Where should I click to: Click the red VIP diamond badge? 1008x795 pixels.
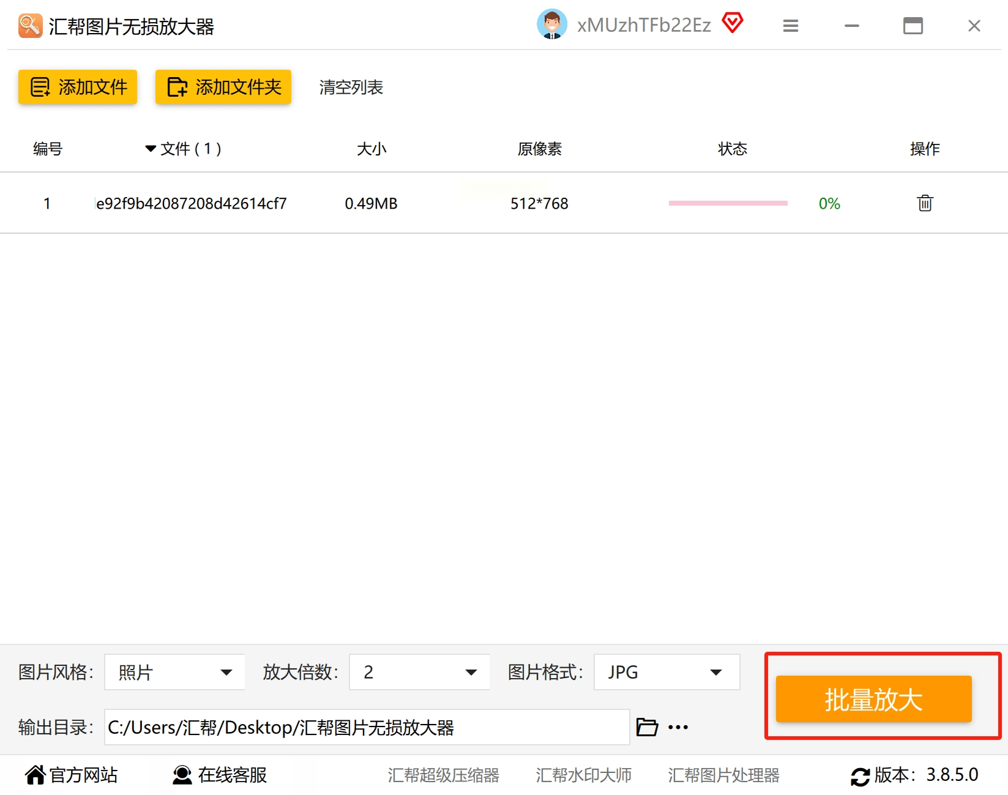tap(732, 23)
